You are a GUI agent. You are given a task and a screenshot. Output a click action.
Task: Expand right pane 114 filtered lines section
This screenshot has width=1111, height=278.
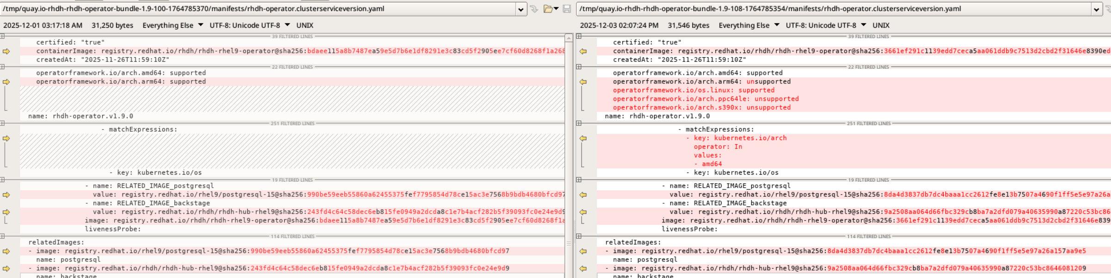click(x=579, y=237)
